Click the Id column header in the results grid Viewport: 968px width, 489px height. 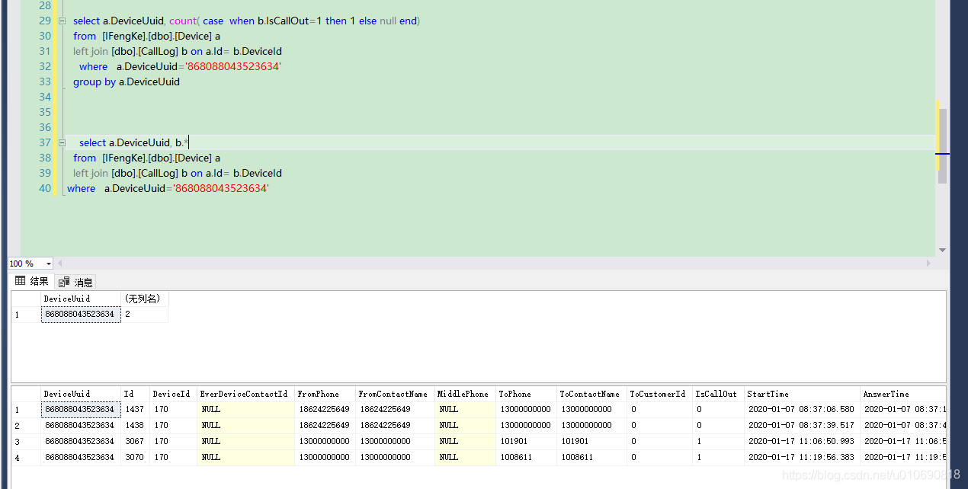point(133,394)
